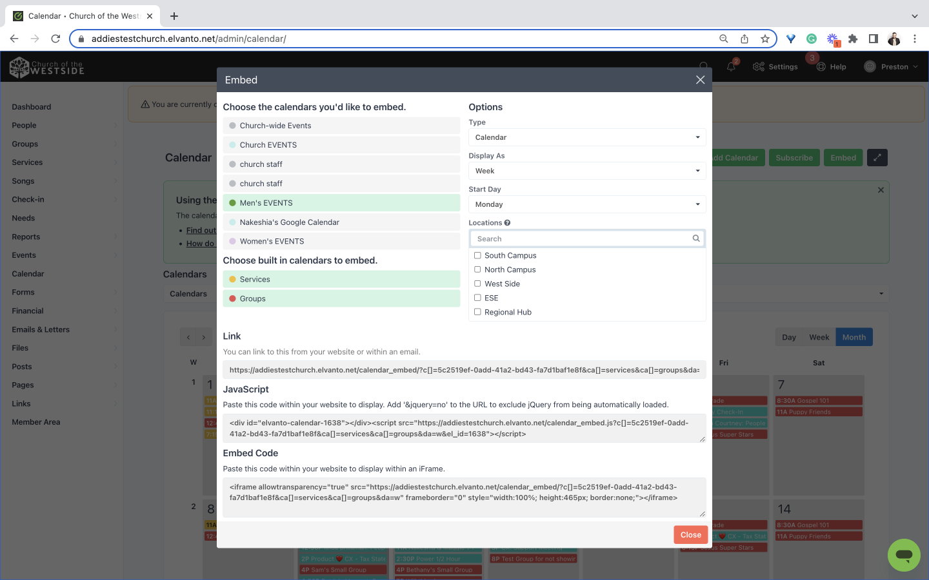
Task: Click the How do link
Action: click(x=200, y=244)
